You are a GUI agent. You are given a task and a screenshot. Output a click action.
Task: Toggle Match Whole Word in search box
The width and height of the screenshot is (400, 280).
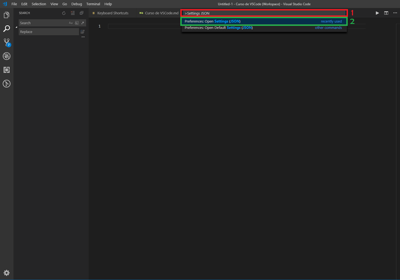(77, 23)
